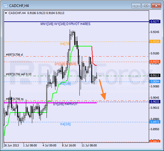This screenshot has width=164, height=151.
Task: Click the MN1[3/8] W1[3/8] D1PIVOT H4RES label
Action: pyautogui.click(x=65, y=24)
